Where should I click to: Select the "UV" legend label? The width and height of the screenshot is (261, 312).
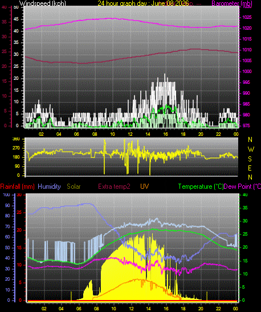[x=145, y=187]
